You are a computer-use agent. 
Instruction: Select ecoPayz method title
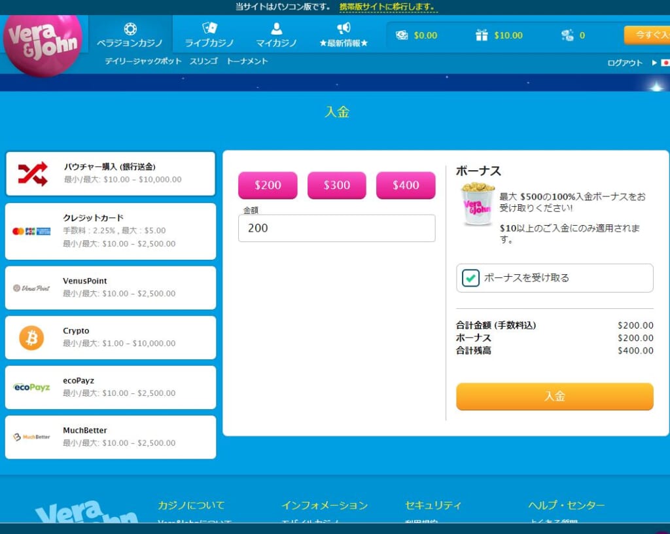click(x=79, y=381)
